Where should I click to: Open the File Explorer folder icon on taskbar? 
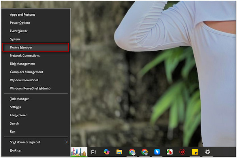(119, 152)
